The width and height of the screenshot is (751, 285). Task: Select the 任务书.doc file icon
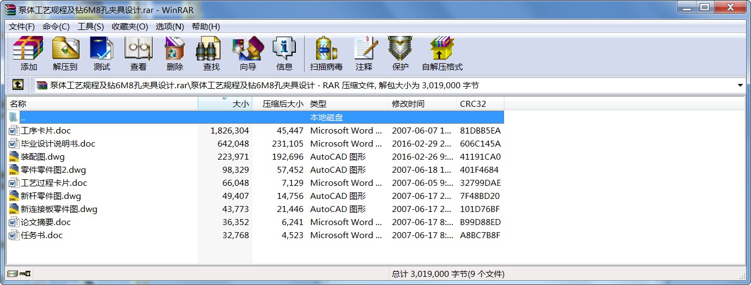14,235
